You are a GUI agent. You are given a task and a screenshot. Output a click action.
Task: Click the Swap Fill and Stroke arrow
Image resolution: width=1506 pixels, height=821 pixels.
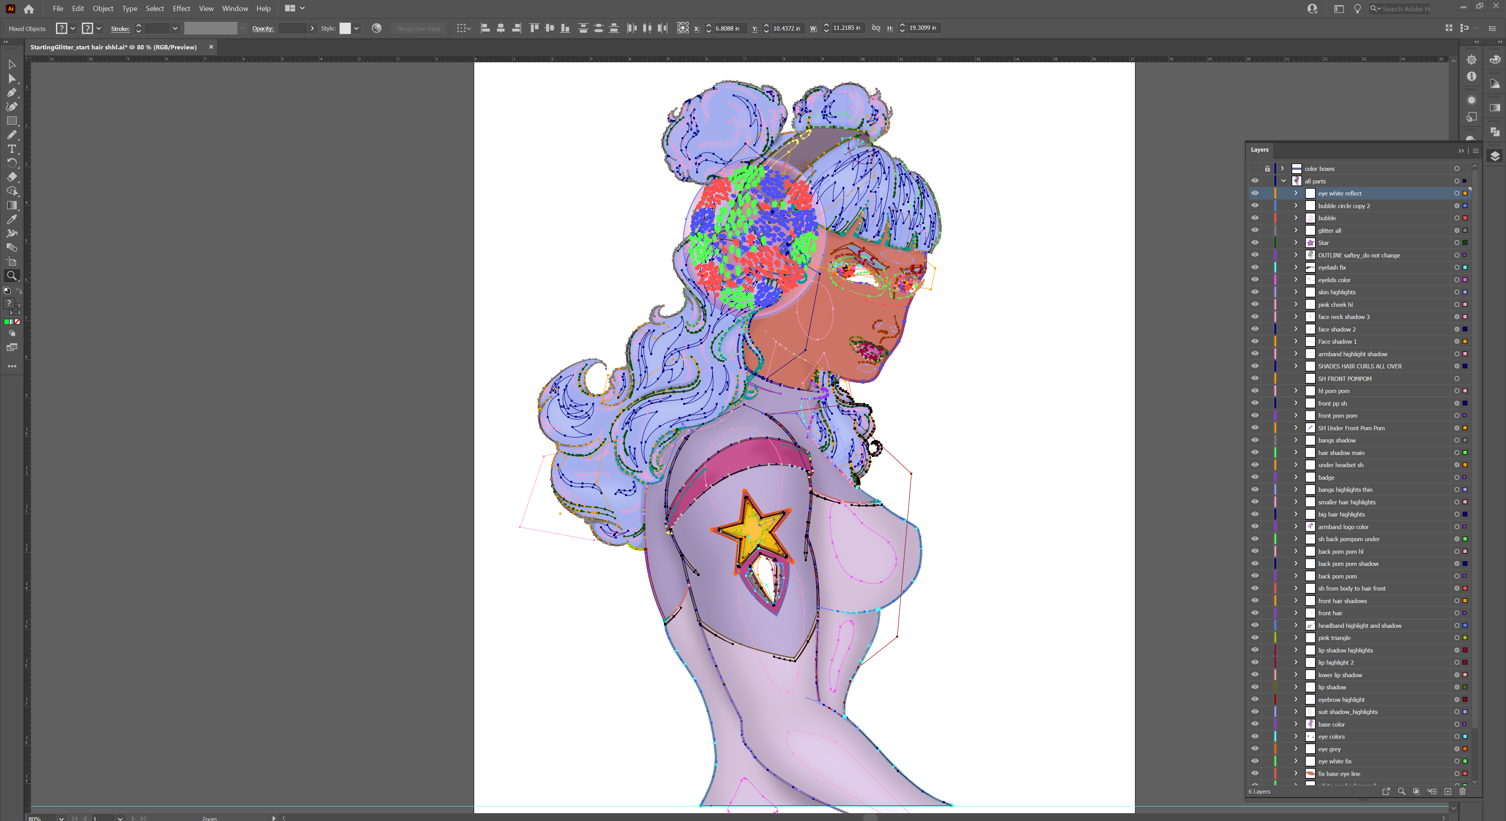coord(18,290)
